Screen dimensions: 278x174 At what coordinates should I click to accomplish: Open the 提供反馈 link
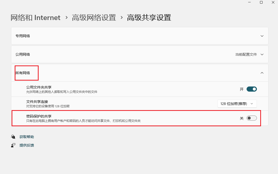[x=27, y=145]
